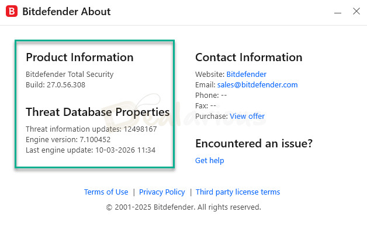Click Last engine update: 10-03-2026 11:34 line
Image resolution: width=367 pixels, height=226 pixels.
click(91, 150)
